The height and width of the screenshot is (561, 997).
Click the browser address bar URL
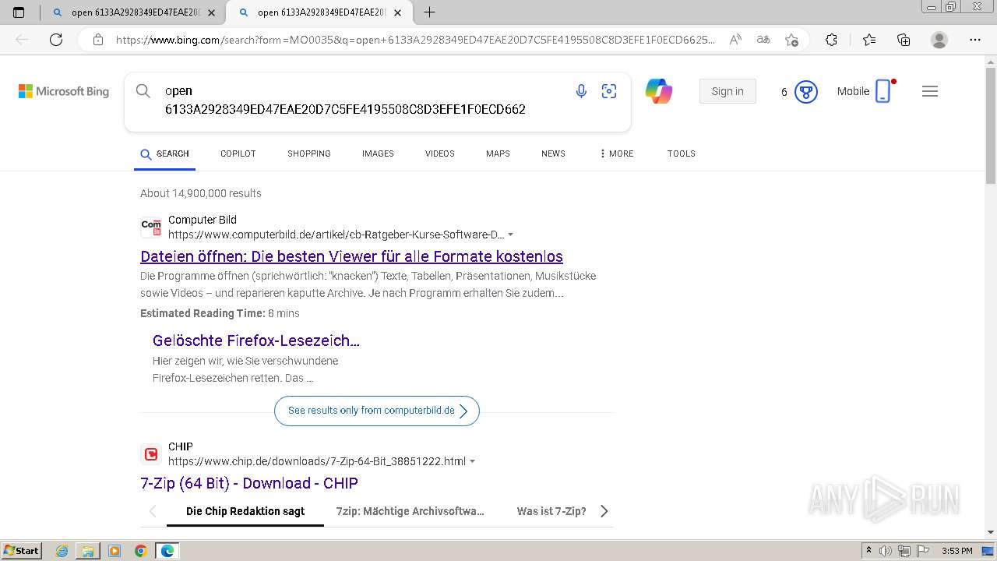tap(415, 40)
